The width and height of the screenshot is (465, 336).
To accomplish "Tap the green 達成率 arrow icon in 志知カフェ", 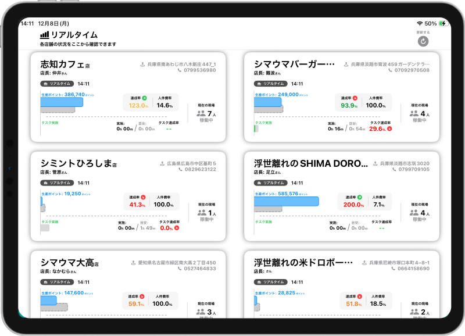I will [144, 98].
